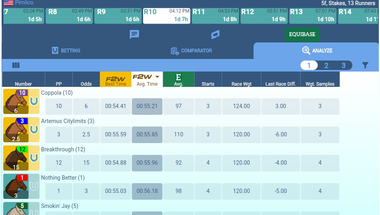The height and width of the screenshot is (215, 380).
Task: Open the column layout icon
Action: pos(16,65)
